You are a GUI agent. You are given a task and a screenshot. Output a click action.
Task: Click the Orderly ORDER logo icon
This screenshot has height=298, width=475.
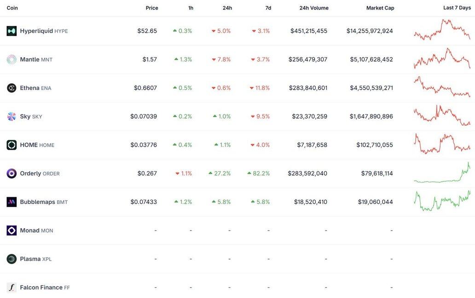click(12, 174)
